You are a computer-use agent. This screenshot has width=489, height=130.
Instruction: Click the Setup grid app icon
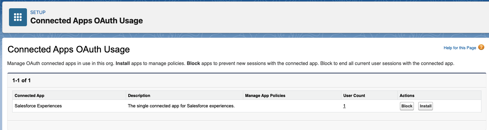pos(18,17)
